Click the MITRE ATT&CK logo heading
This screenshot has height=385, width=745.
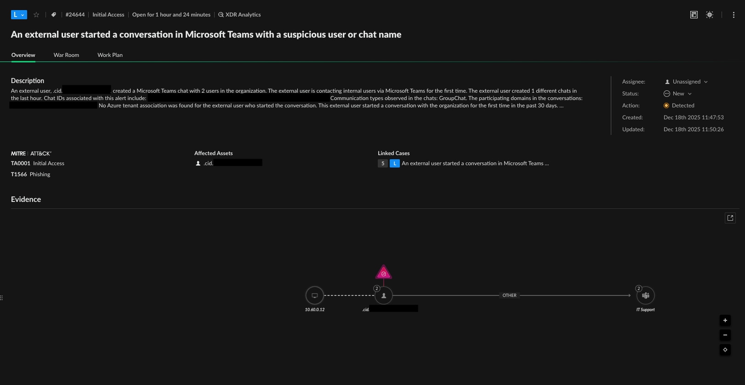point(31,153)
